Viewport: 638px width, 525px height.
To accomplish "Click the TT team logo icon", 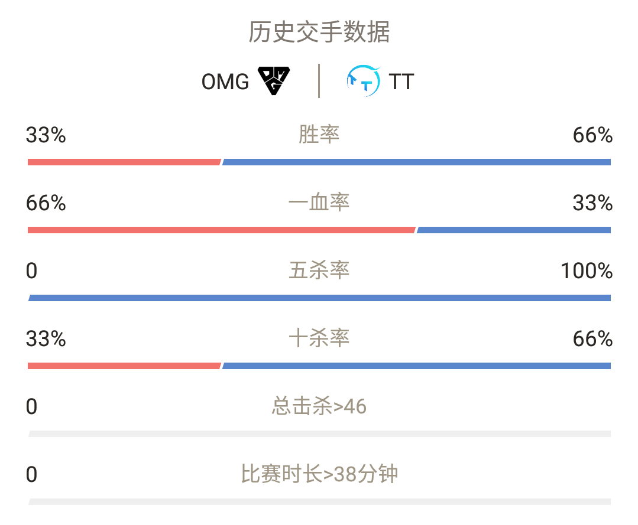I will 364,81.
